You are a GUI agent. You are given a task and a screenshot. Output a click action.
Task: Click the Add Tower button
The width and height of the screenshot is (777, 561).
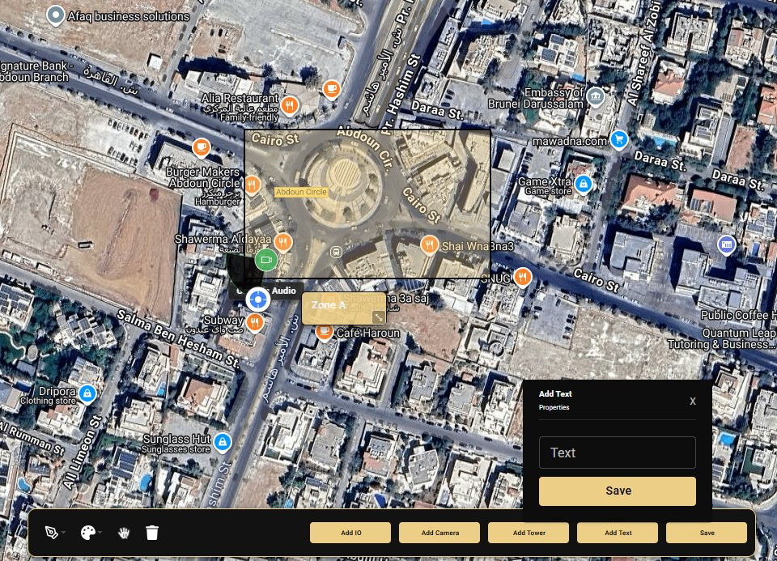(x=529, y=533)
